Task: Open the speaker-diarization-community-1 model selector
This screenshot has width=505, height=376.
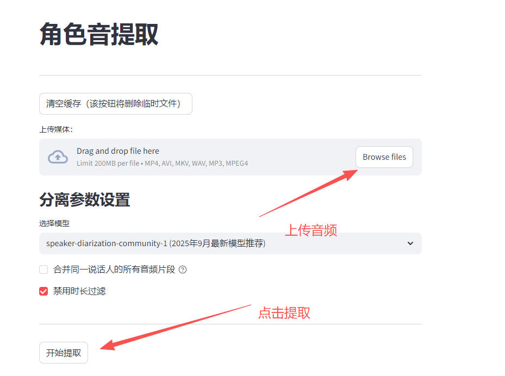Action: click(230, 243)
